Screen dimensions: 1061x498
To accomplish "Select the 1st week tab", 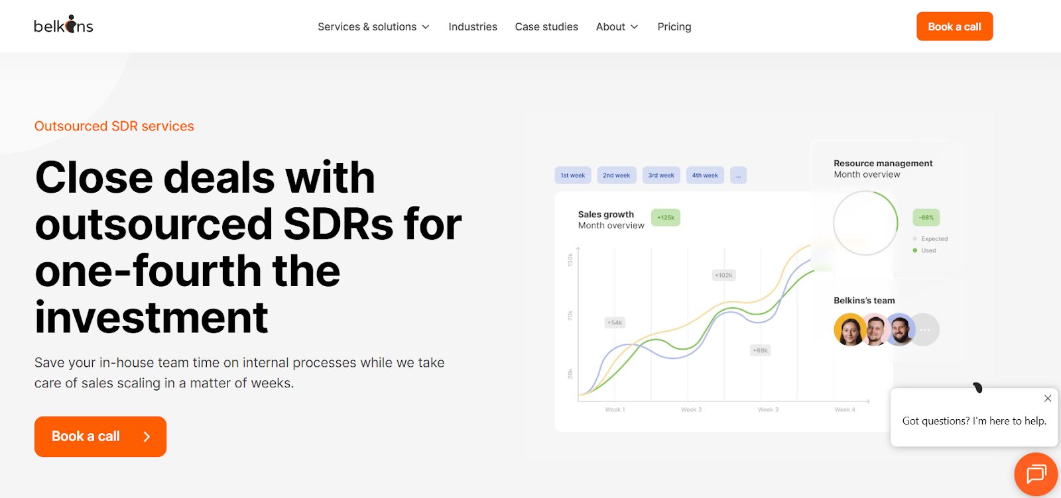I will coord(573,175).
